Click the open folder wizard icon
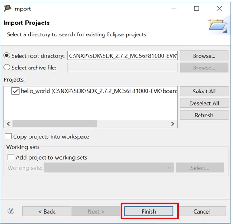This screenshot has height=224, width=233. 218,25
